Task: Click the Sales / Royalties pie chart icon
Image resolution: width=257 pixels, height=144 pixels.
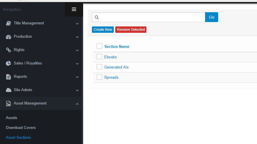Action: (8, 63)
